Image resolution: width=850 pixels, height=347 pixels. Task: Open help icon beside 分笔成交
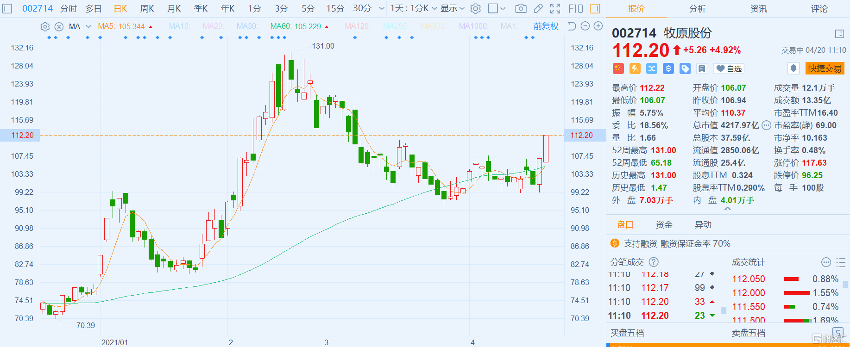(x=654, y=262)
